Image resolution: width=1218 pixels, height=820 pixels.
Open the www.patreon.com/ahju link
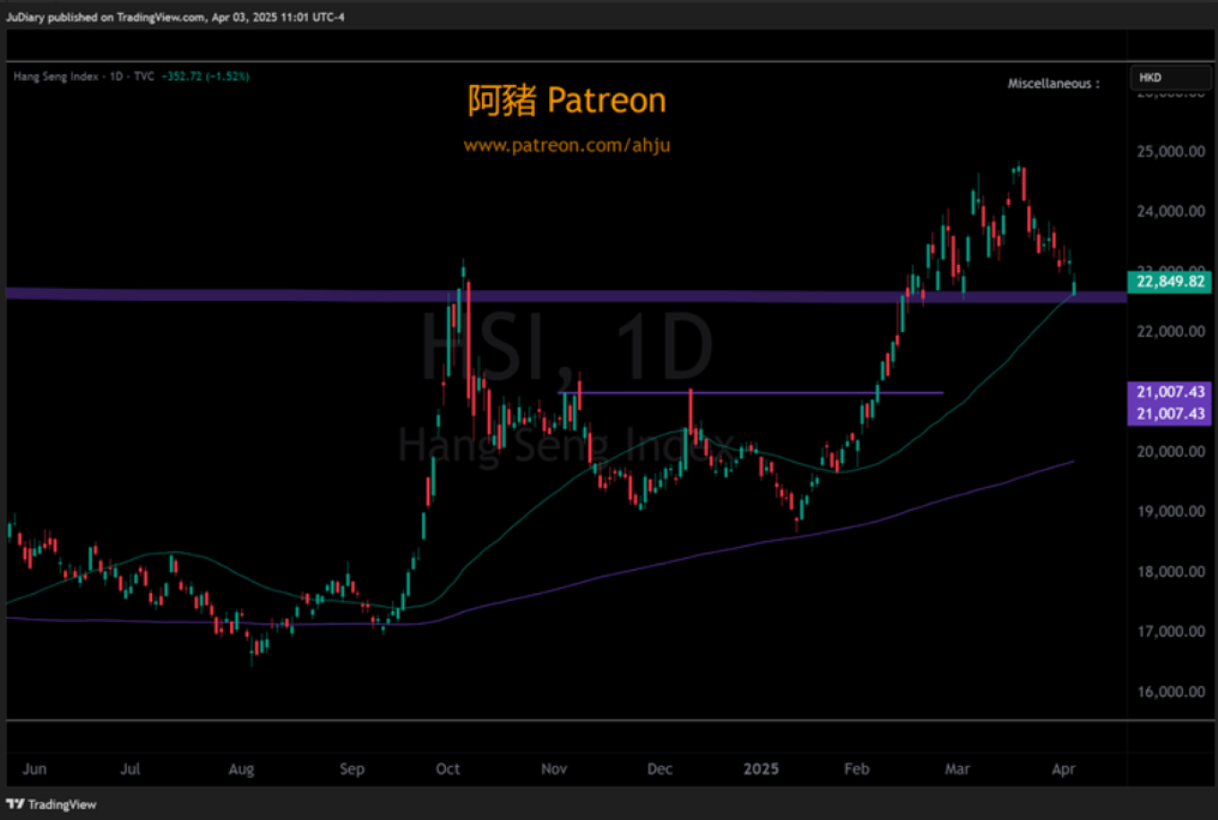click(x=566, y=145)
